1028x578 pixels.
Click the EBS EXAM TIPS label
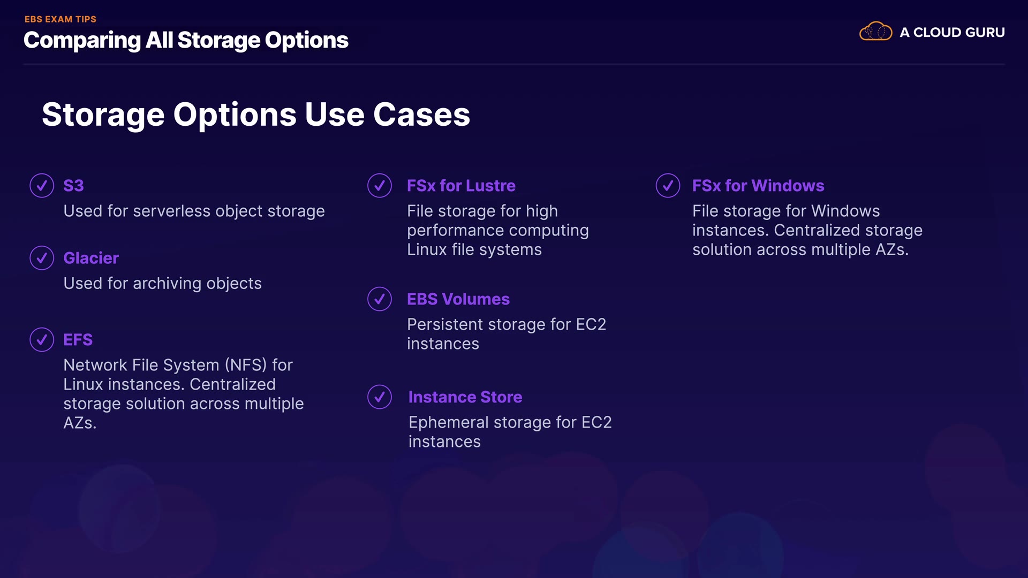click(x=61, y=19)
